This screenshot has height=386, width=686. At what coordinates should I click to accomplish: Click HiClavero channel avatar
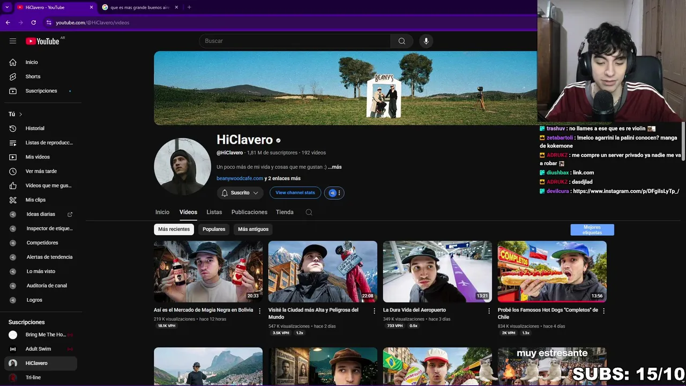click(182, 167)
